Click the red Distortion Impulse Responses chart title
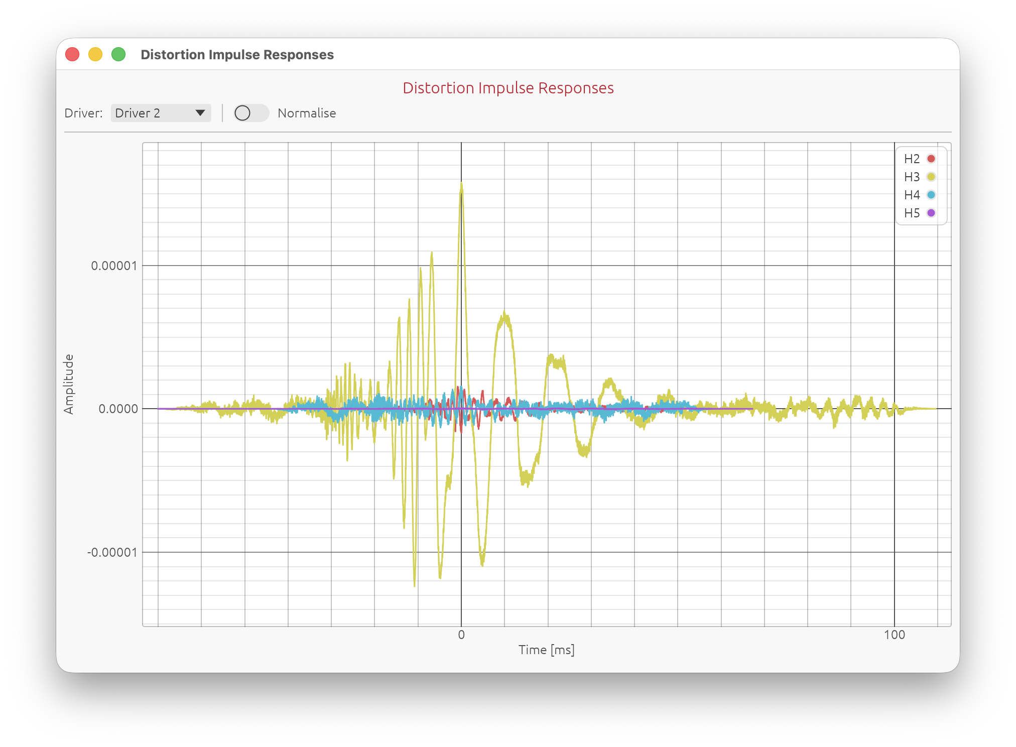This screenshot has height=747, width=1016. [x=508, y=88]
